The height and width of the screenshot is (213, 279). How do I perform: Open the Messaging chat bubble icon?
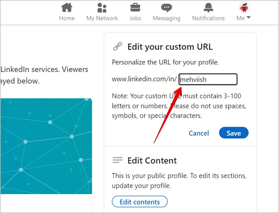click(167, 8)
